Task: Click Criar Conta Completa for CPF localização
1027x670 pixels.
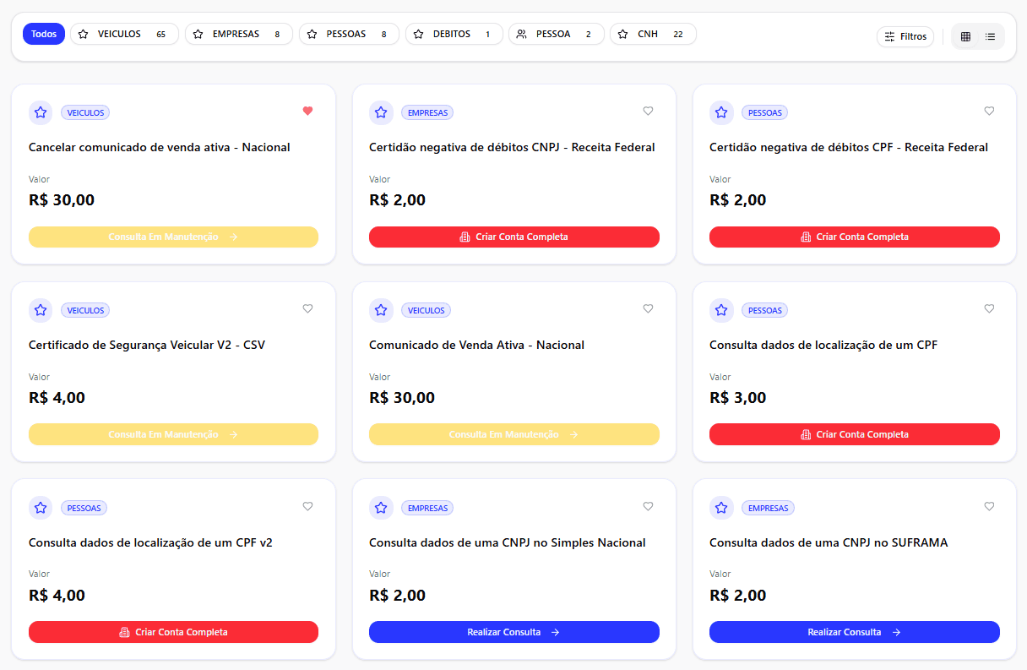Action: point(854,434)
